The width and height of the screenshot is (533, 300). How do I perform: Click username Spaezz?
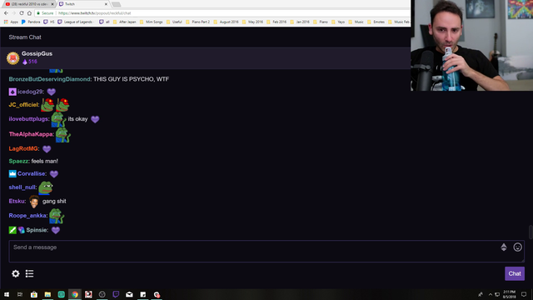(19, 161)
